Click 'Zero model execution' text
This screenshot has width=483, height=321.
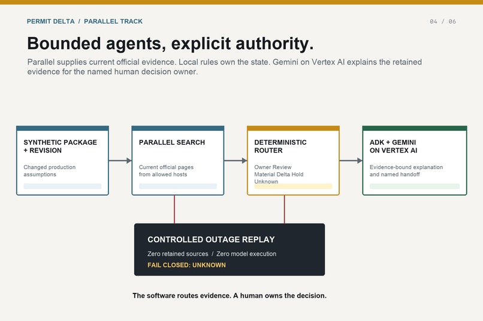point(246,254)
